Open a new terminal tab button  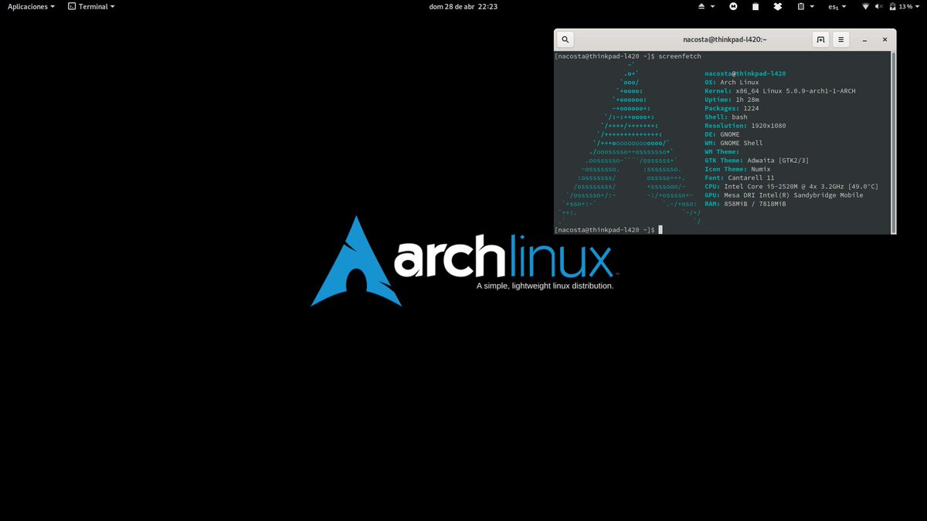pyautogui.click(x=820, y=39)
